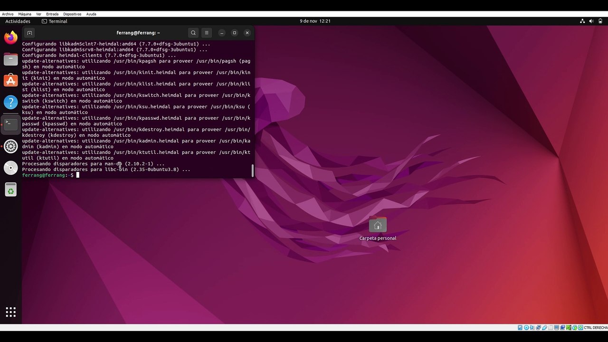
Task: Open the Archivo menu
Action: click(x=8, y=14)
